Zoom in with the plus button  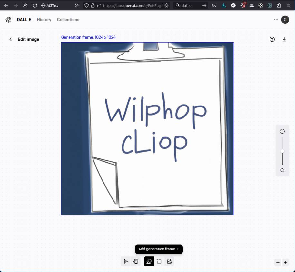pos(285,262)
